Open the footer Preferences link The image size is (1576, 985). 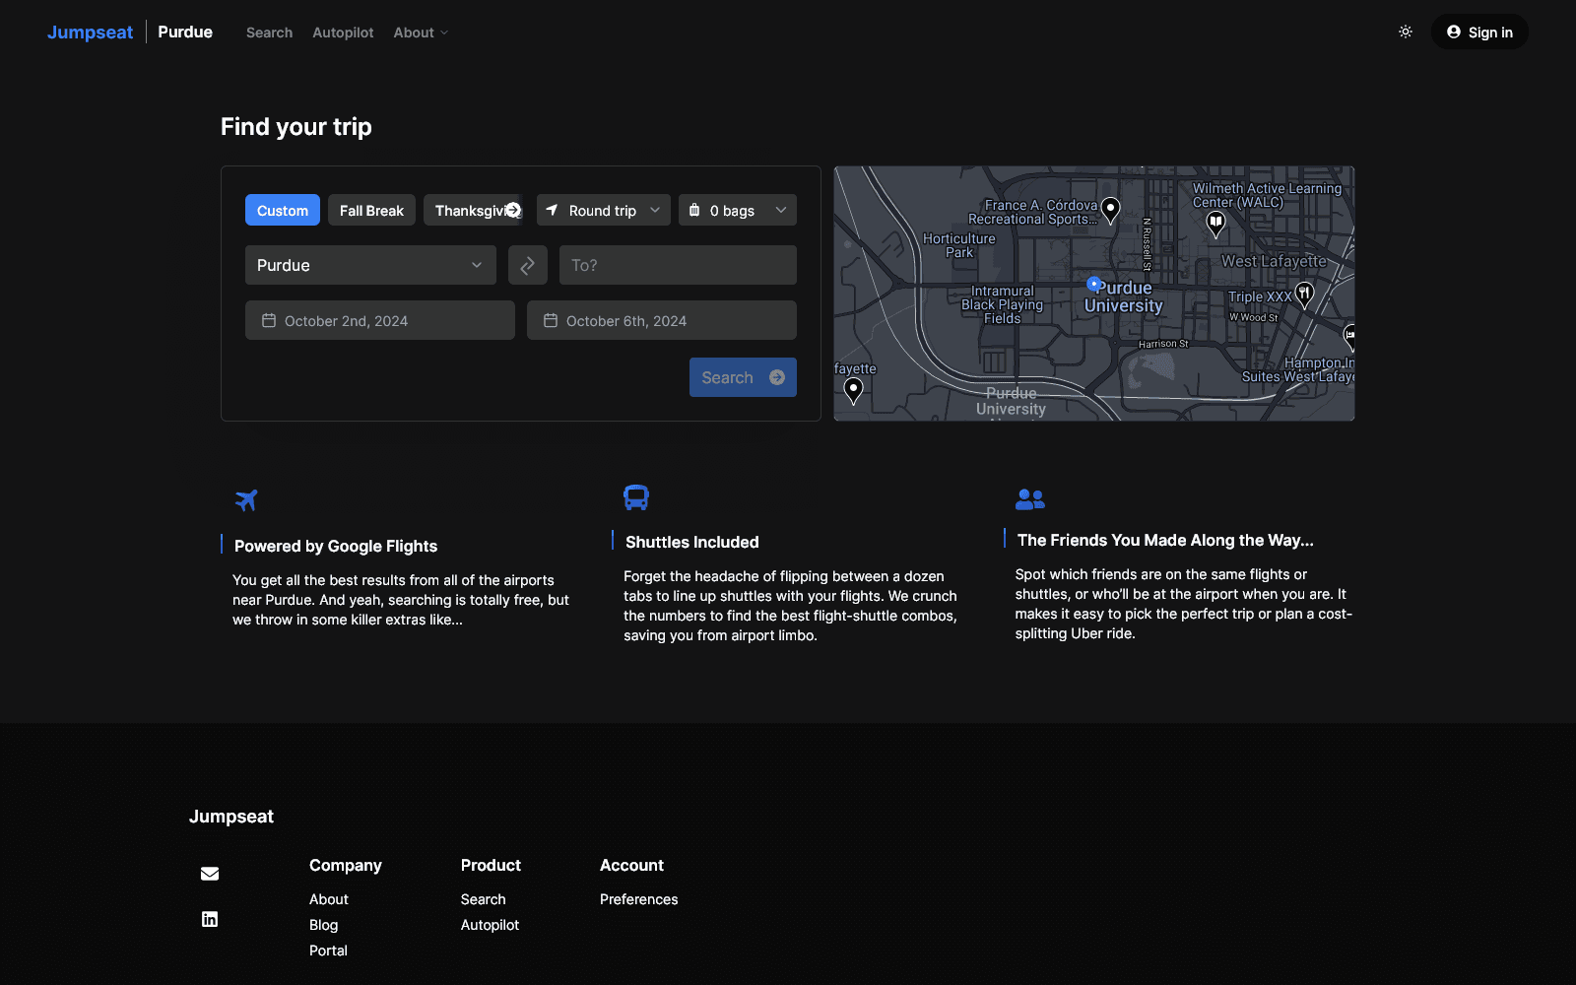coord(638,899)
